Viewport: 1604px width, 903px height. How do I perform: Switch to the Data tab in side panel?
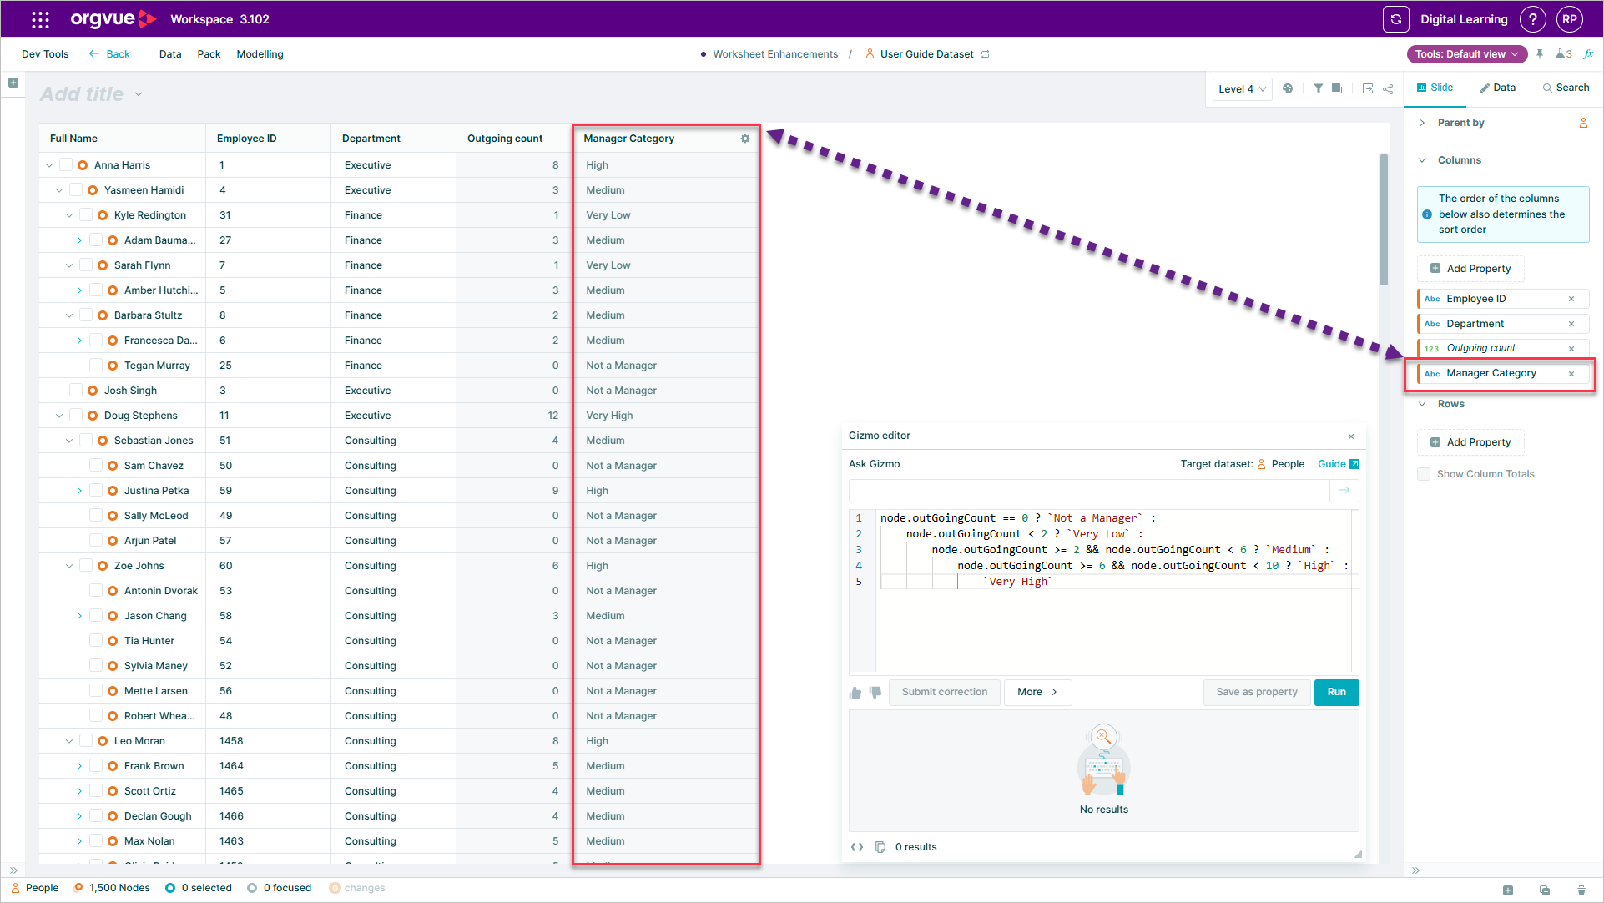1497,88
